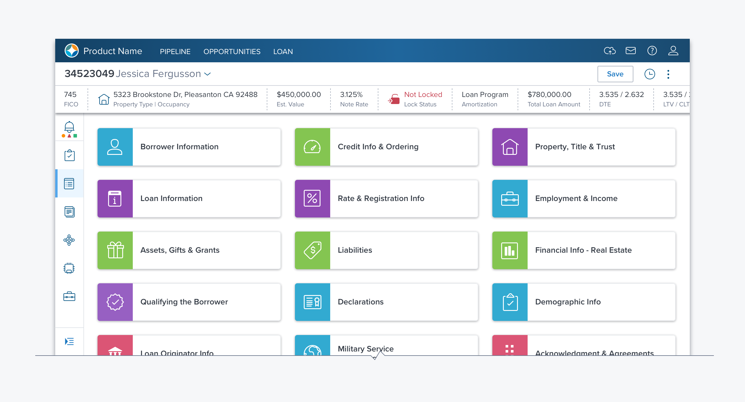The width and height of the screenshot is (745, 402).
Task: Open the documents sidebar icon
Action: tap(69, 212)
